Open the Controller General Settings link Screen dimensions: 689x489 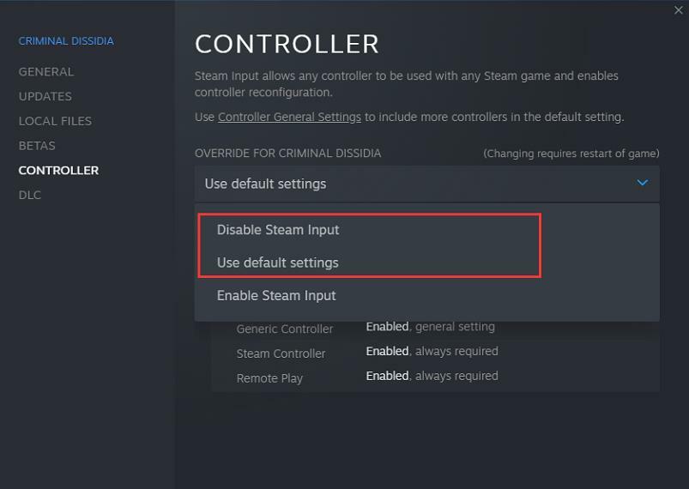point(289,117)
